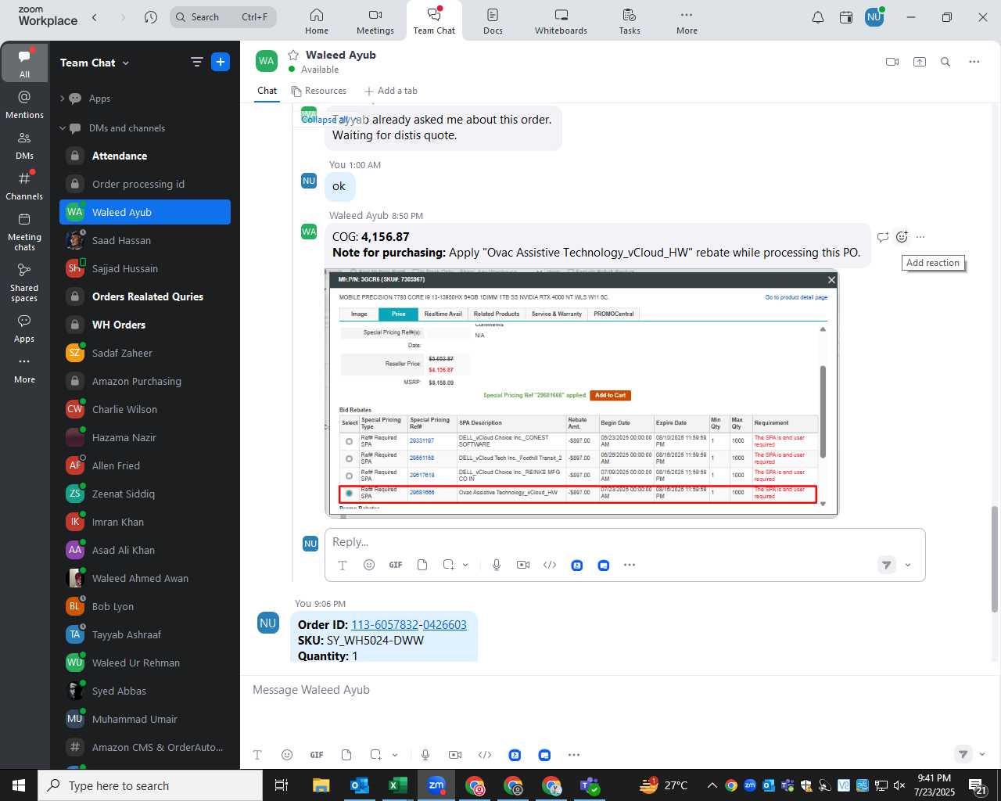1001x801 pixels.
Task: Open send options dropdown in reply box
Action: (x=908, y=565)
